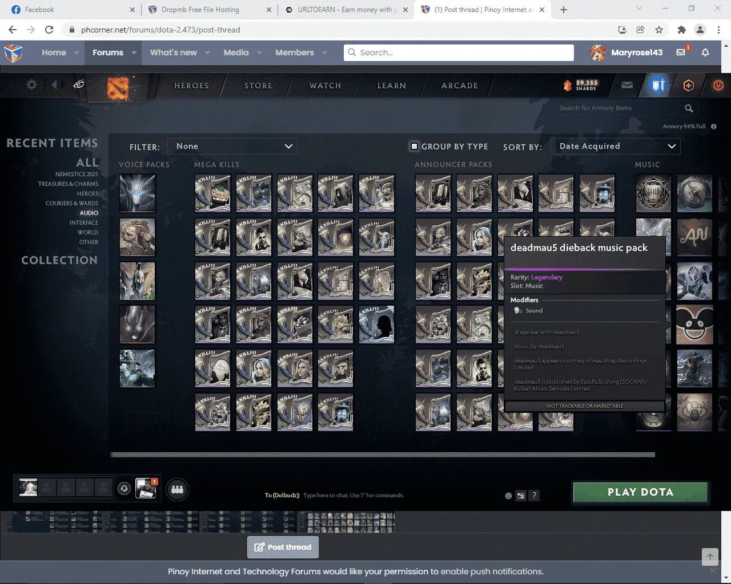Open the party group icon near chat
731x584 pixels.
point(178,489)
